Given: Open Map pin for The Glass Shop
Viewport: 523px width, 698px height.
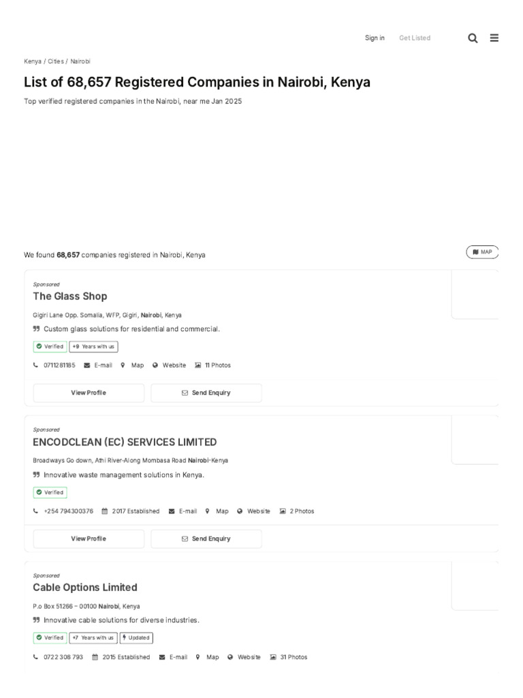Looking at the screenshot, I should 132,365.
